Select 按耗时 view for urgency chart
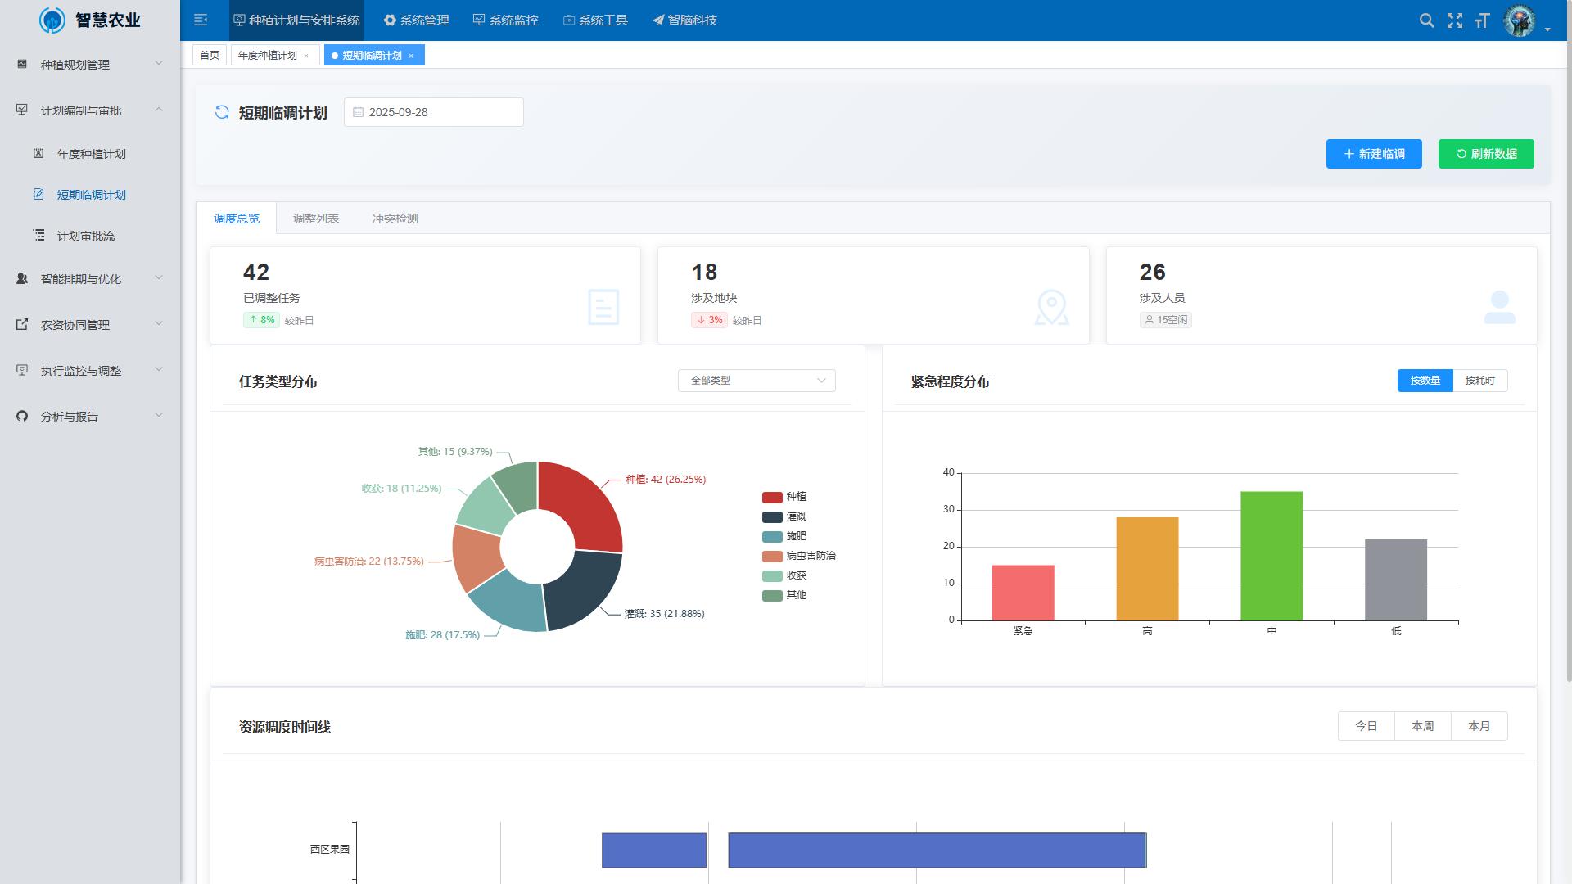 [1479, 381]
